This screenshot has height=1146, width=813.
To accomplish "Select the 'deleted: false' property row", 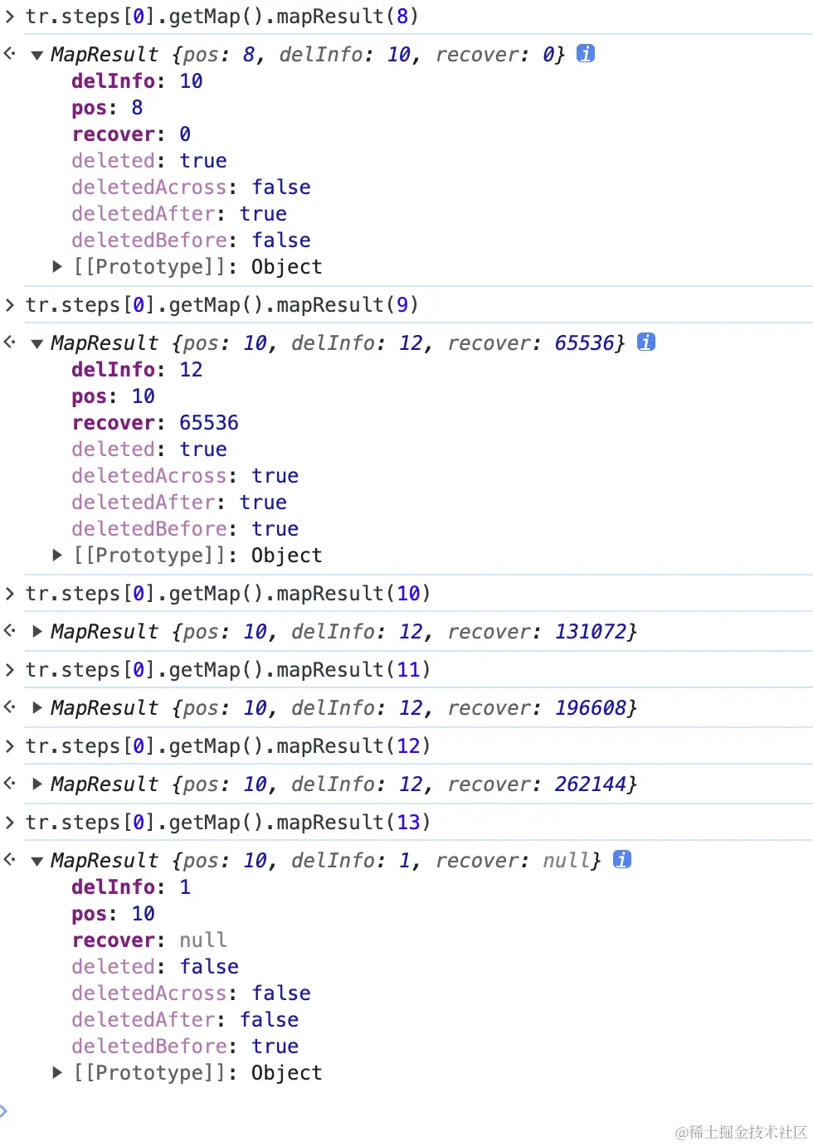I will click(155, 967).
